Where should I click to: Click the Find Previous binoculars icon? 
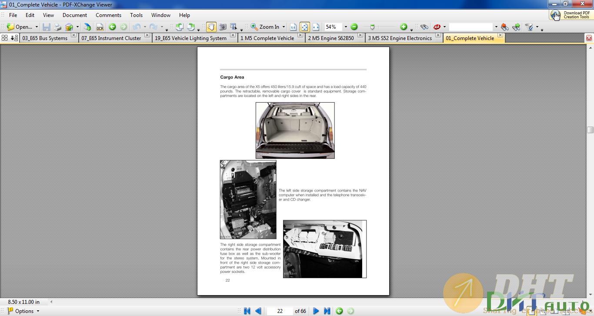(505, 27)
